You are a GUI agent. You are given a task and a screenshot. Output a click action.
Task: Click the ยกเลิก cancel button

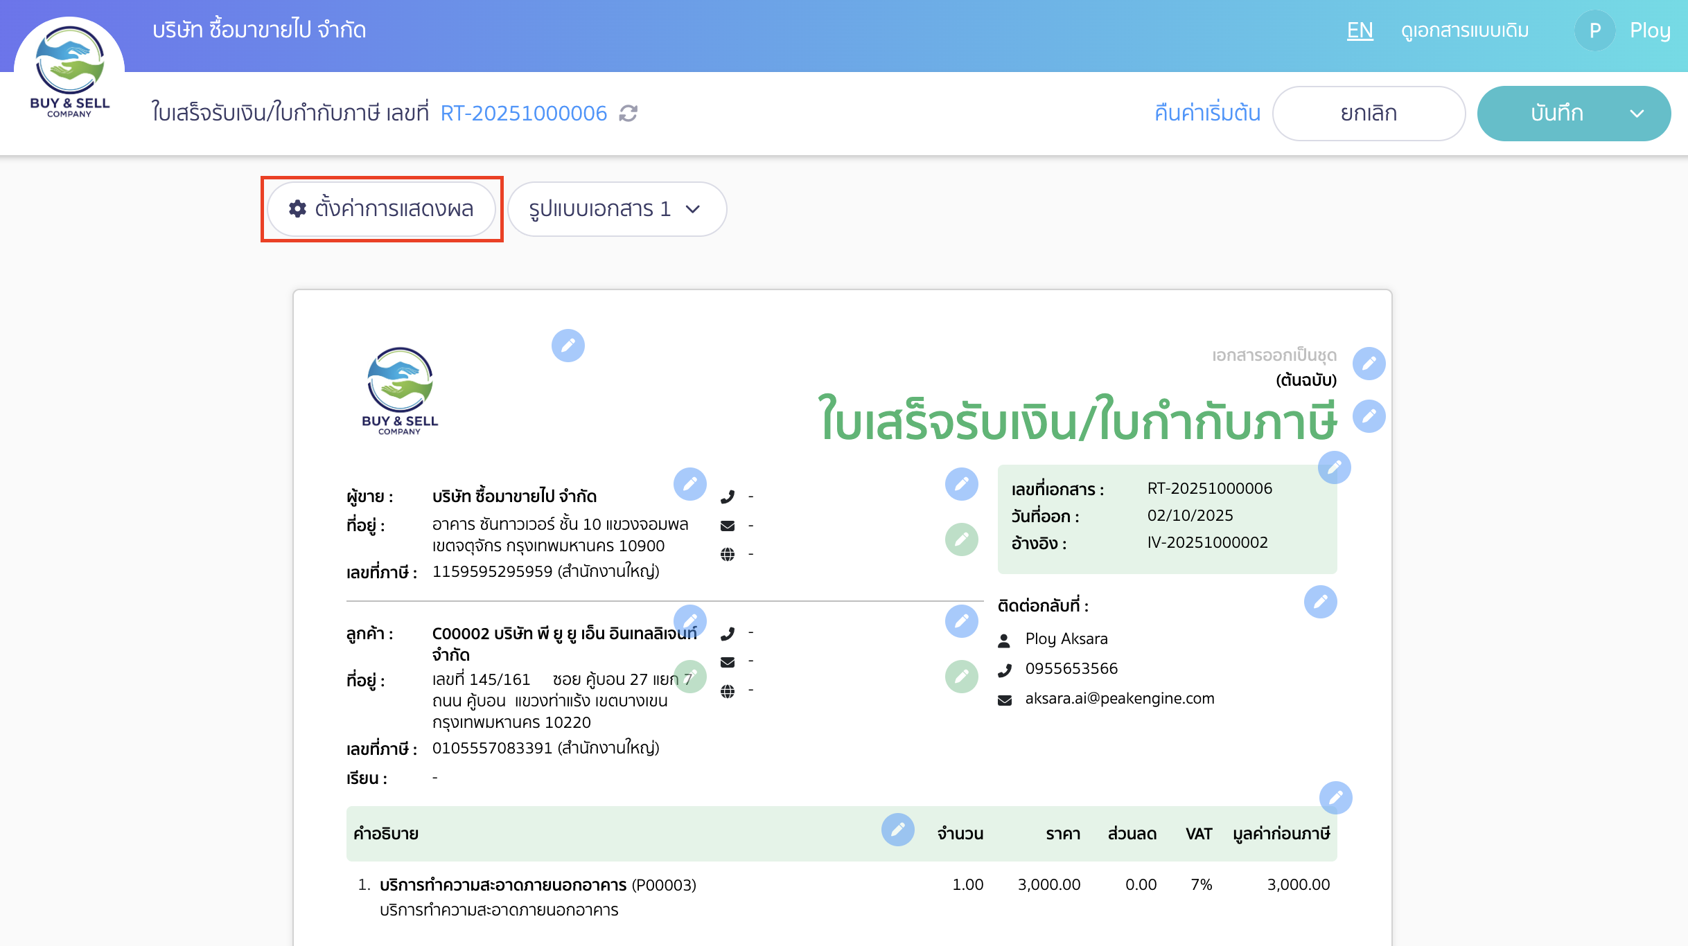(x=1369, y=113)
